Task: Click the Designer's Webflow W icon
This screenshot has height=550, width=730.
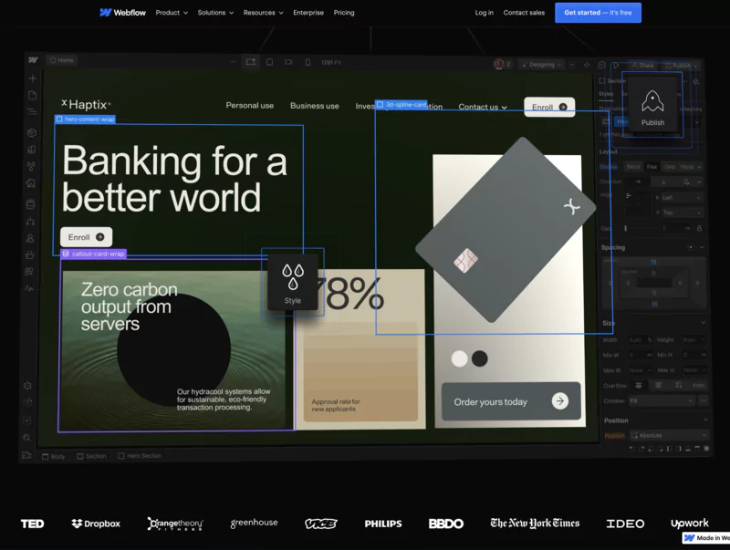Action: 33,59
